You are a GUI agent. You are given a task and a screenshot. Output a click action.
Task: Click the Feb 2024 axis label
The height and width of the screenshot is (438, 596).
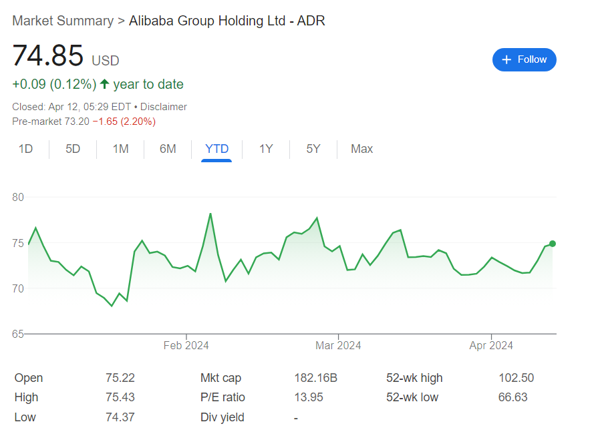[x=186, y=345]
